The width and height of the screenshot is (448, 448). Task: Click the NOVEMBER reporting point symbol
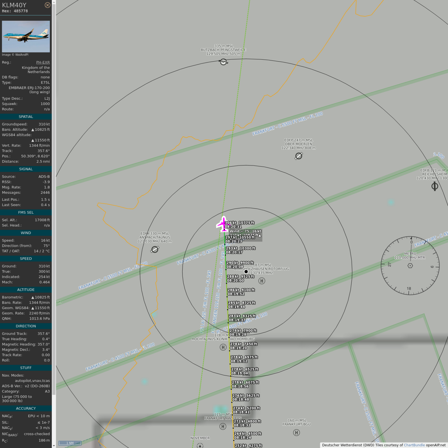(200, 446)
